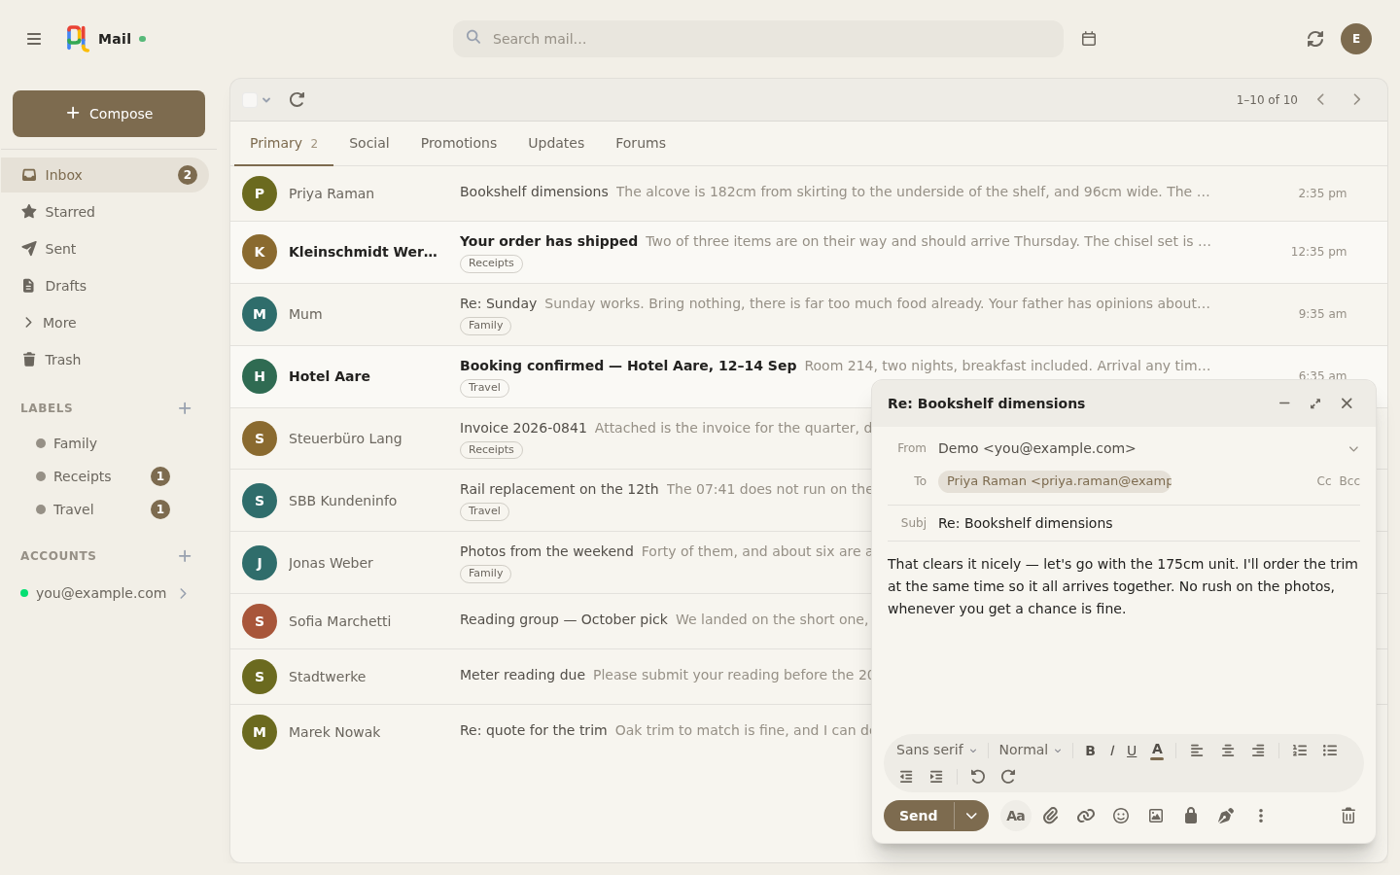Open the emoji picker in composer
1400x875 pixels.
pyautogui.click(x=1121, y=816)
